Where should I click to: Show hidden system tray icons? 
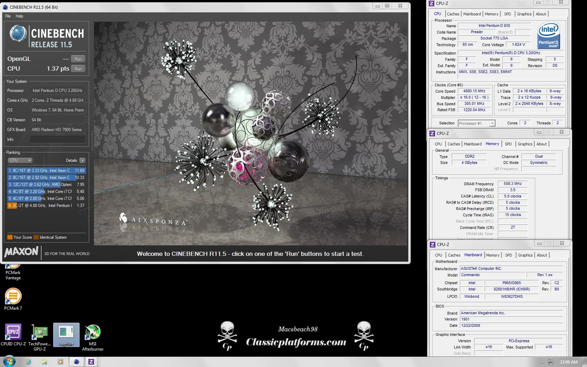(542, 362)
